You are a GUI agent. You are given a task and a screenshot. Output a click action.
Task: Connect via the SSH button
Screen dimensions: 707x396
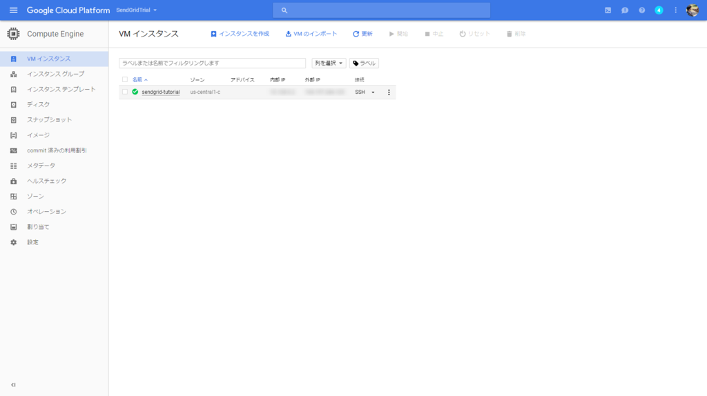pos(360,92)
